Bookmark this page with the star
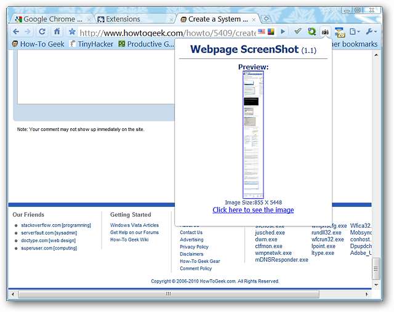The image size is (394, 312). pyautogui.click(x=72, y=31)
